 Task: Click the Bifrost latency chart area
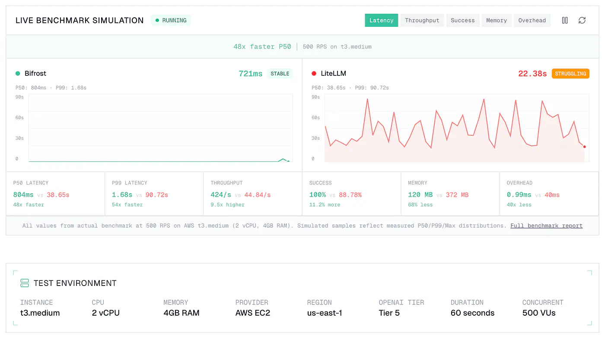[x=160, y=128]
